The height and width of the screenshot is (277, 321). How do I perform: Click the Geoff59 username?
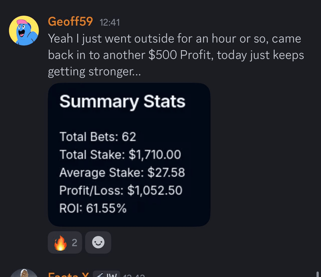tap(70, 22)
